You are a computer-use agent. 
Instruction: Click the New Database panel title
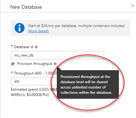(x=26, y=7)
